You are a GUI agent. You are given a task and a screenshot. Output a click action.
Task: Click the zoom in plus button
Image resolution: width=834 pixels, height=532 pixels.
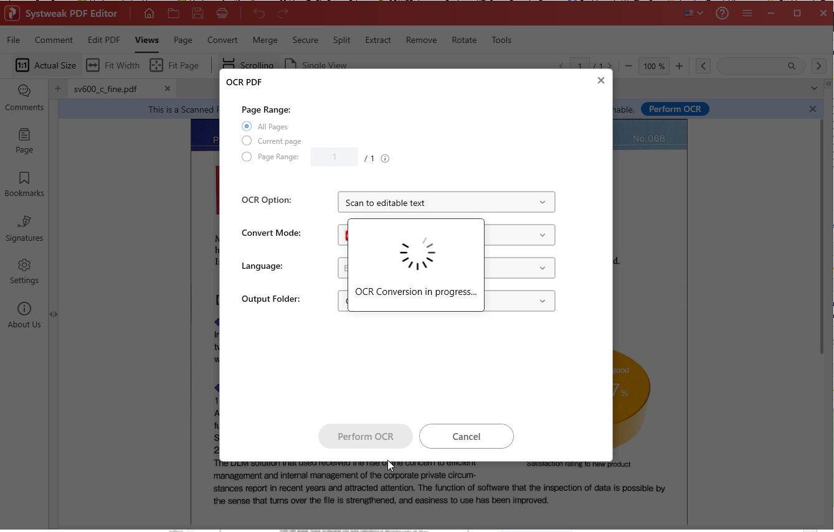[679, 66]
